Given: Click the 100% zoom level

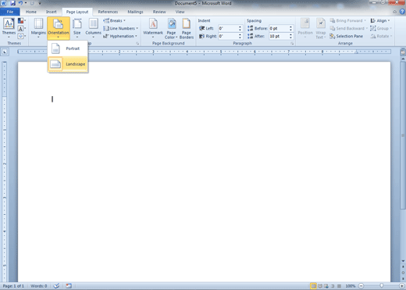Looking at the screenshot, I should [351, 286].
